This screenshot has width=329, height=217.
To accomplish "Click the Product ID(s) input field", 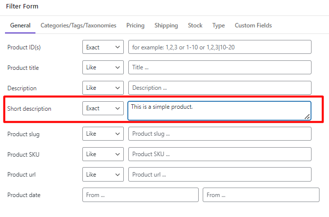I will click(x=220, y=47).
